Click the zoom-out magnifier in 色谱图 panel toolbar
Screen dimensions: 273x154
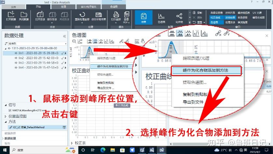click(74, 41)
